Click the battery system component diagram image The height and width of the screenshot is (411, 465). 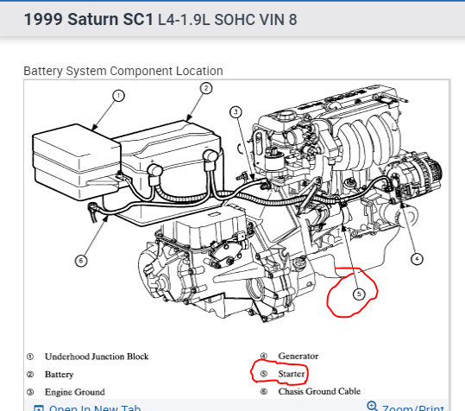[x=236, y=239]
